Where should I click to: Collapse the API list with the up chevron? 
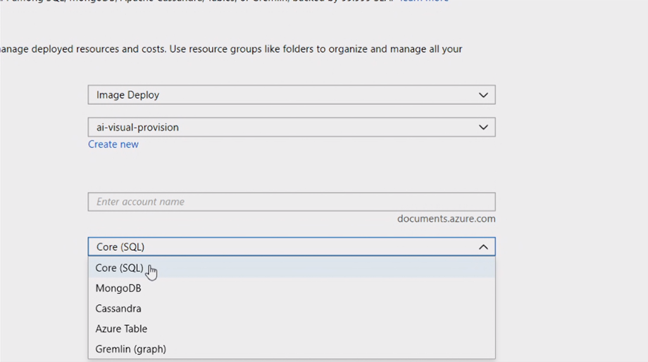click(x=483, y=247)
